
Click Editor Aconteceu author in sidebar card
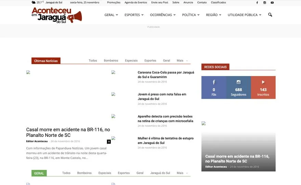[x=216, y=167]
